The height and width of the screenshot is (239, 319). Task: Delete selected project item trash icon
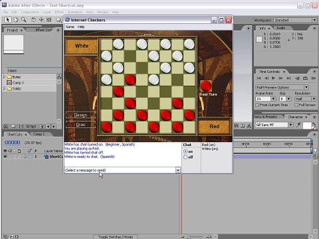click(x=42, y=126)
